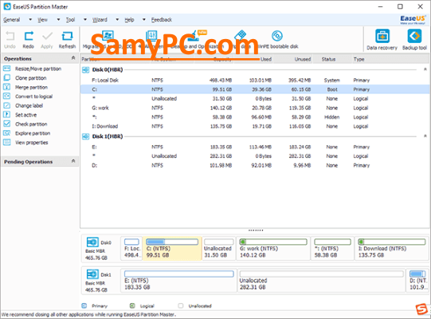Click the Disk 0(MBR) header icon in list

pos(86,70)
